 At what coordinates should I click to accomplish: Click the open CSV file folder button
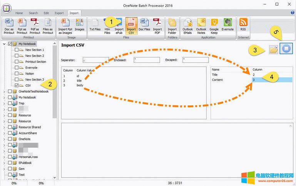tap(274, 49)
